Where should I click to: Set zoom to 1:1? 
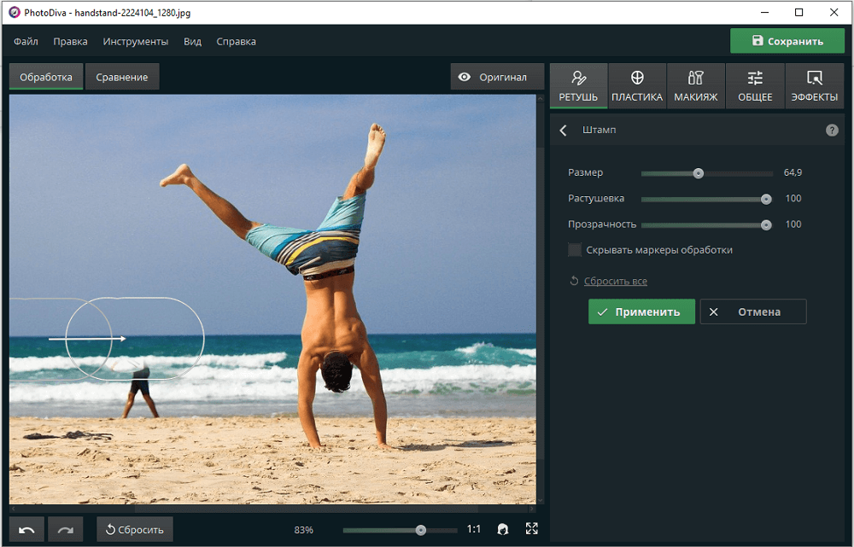(474, 529)
